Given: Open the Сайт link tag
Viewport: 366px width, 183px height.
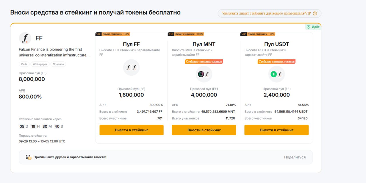Looking at the screenshot, I should point(24,64).
